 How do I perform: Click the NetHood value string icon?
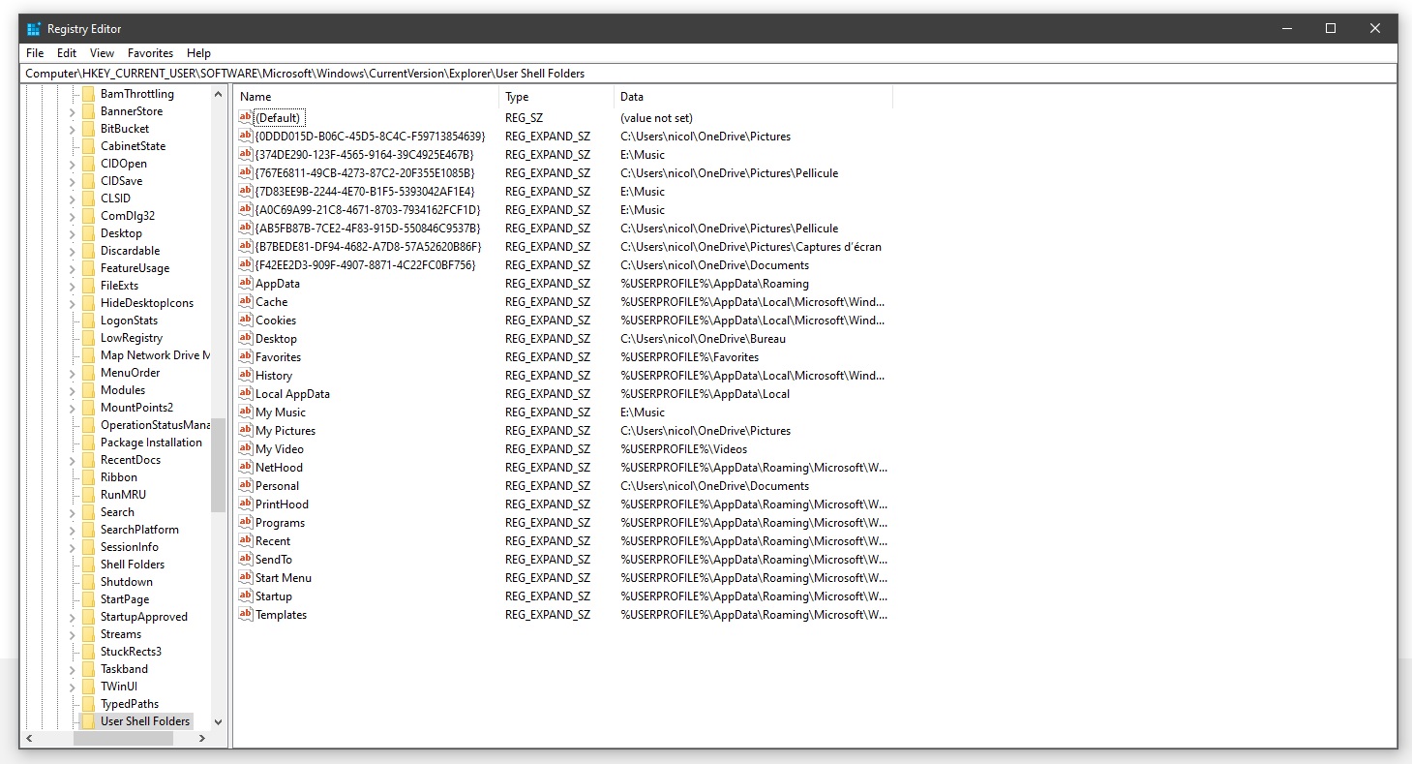coord(245,468)
